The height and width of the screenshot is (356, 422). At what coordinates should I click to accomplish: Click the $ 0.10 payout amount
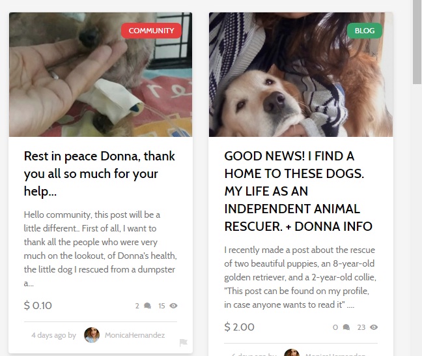38,305
